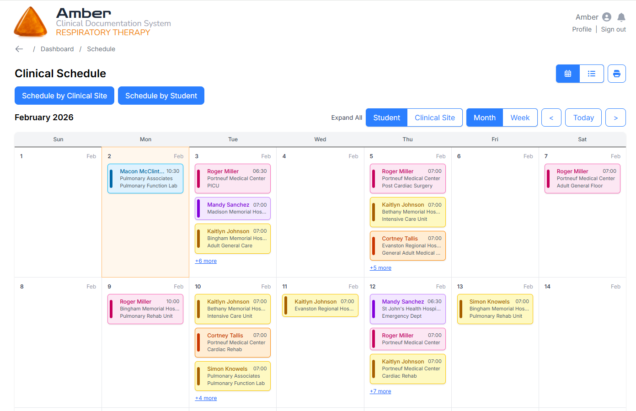This screenshot has width=636, height=411.
Task: Open Macon McClint event on Feb 2
Action: [145, 178]
